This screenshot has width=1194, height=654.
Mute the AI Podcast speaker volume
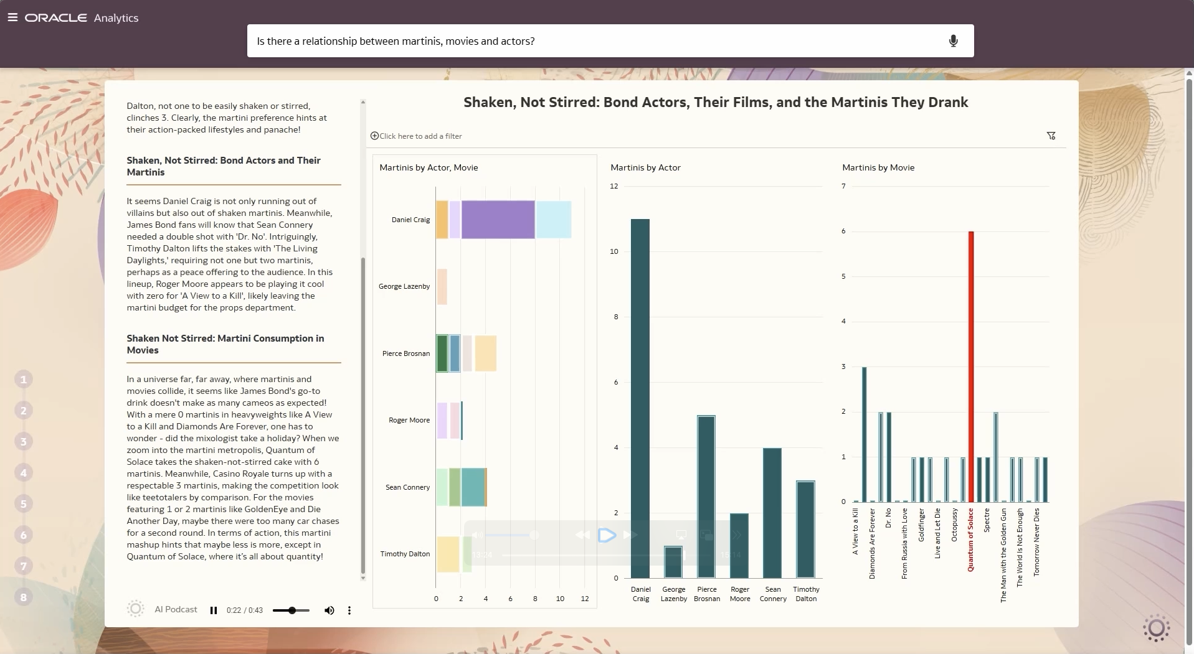(x=329, y=610)
